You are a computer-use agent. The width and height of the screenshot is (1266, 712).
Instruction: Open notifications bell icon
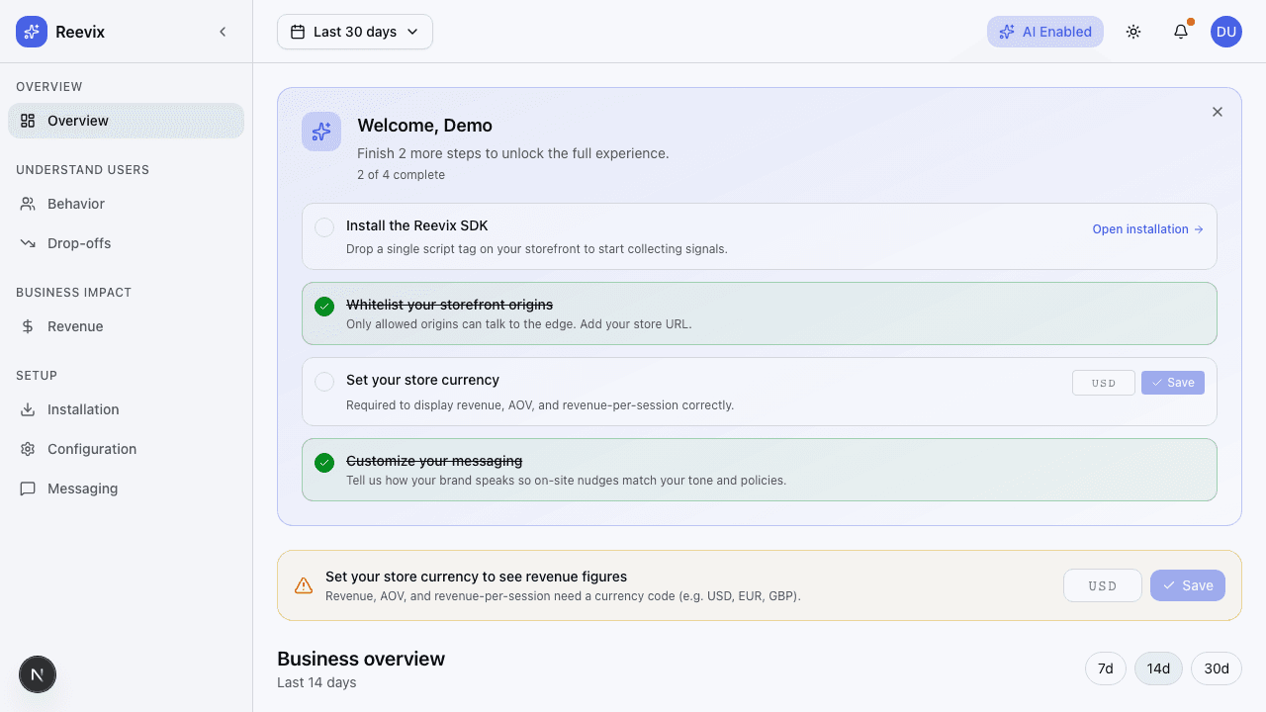(1181, 32)
